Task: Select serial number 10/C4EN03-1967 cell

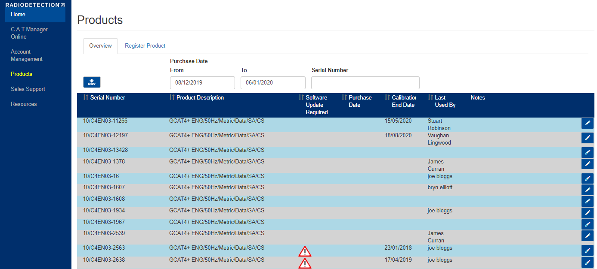Action: point(104,222)
